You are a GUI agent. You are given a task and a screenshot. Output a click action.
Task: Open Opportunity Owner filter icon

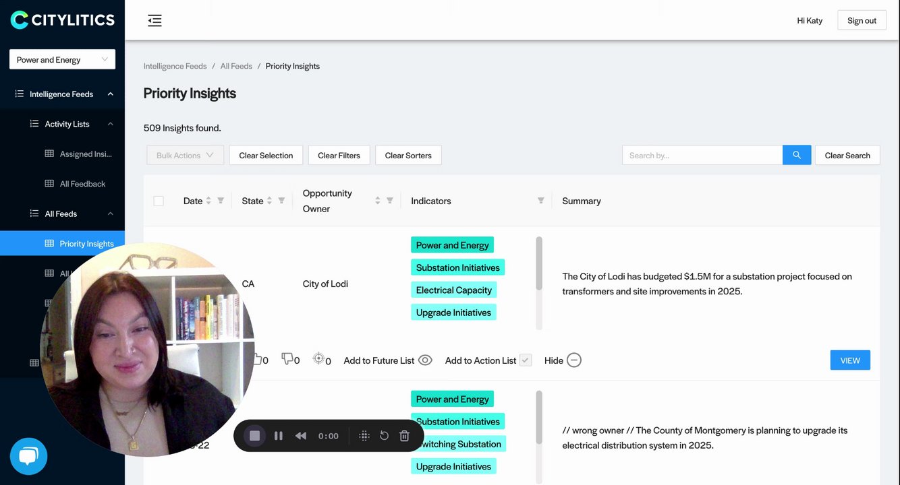(390, 201)
